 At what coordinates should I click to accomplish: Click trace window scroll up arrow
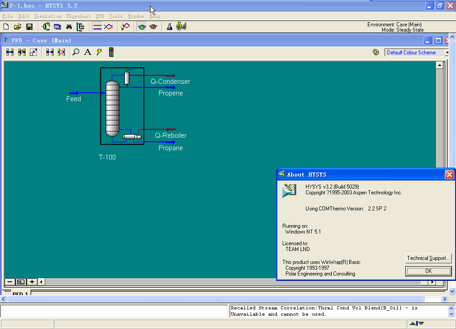tap(452, 308)
